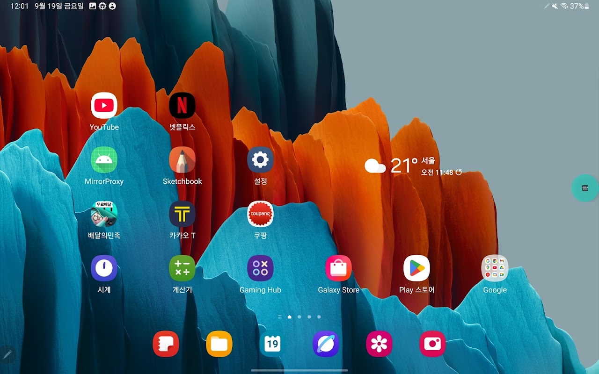The image size is (599, 374).
Task: Open My Files folder app in dock
Action: [x=219, y=344]
